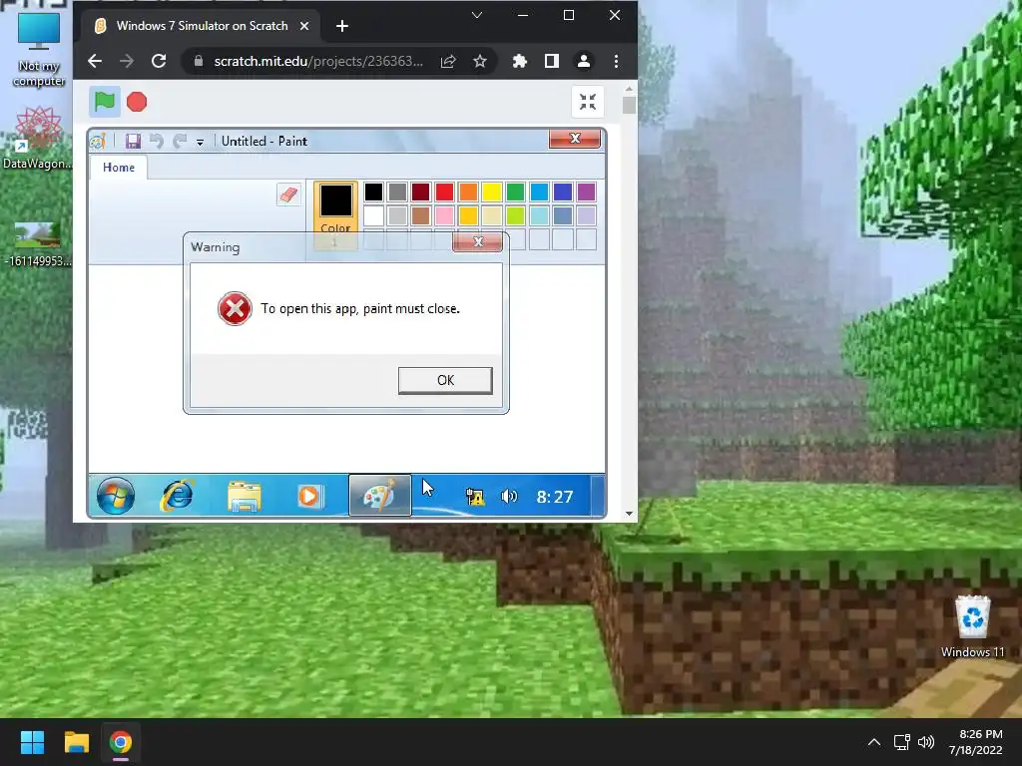Close the Windows 7 Simulator tab

(304, 26)
